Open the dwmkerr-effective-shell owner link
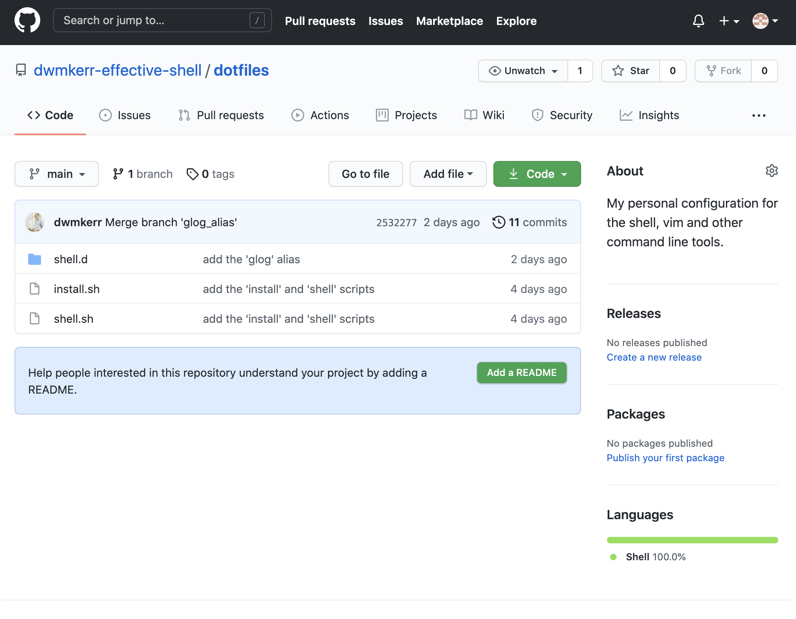Screen dimensions: 796x619 pos(118,70)
